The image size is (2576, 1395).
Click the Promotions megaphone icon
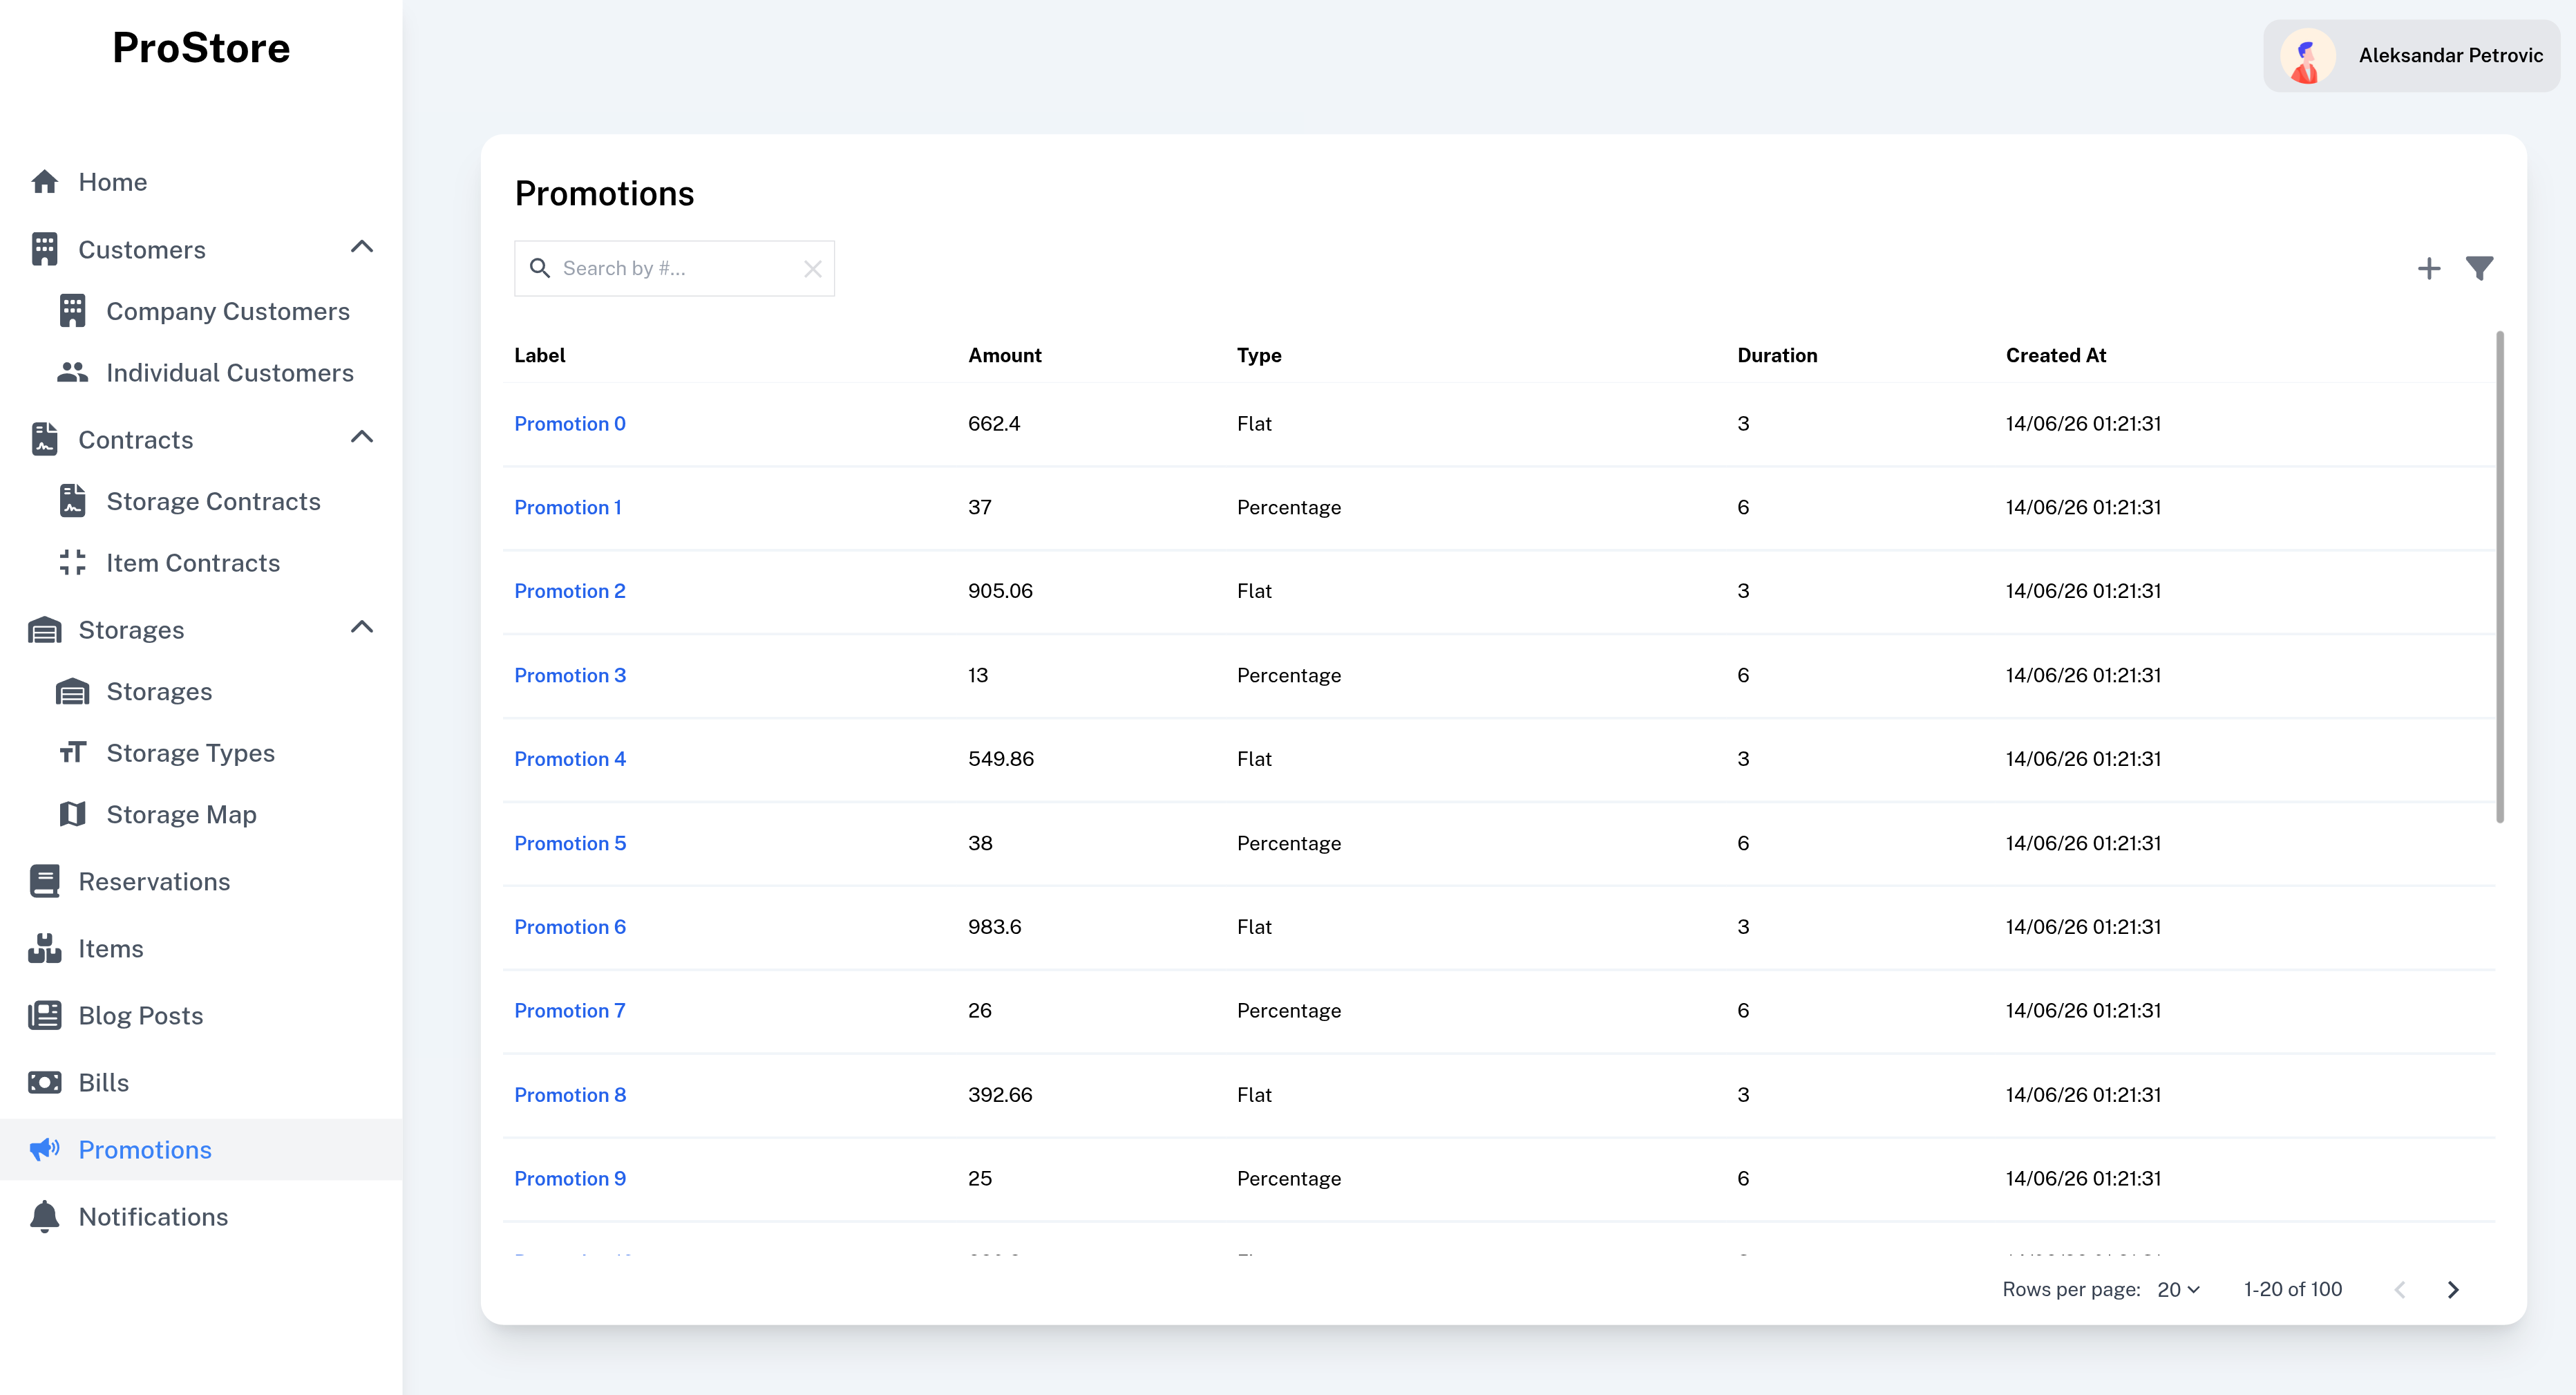[x=44, y=1150]
